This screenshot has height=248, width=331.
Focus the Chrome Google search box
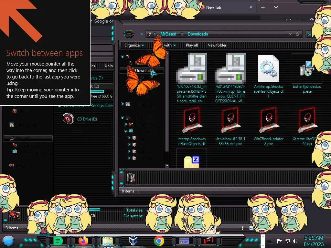click(102, 21)
